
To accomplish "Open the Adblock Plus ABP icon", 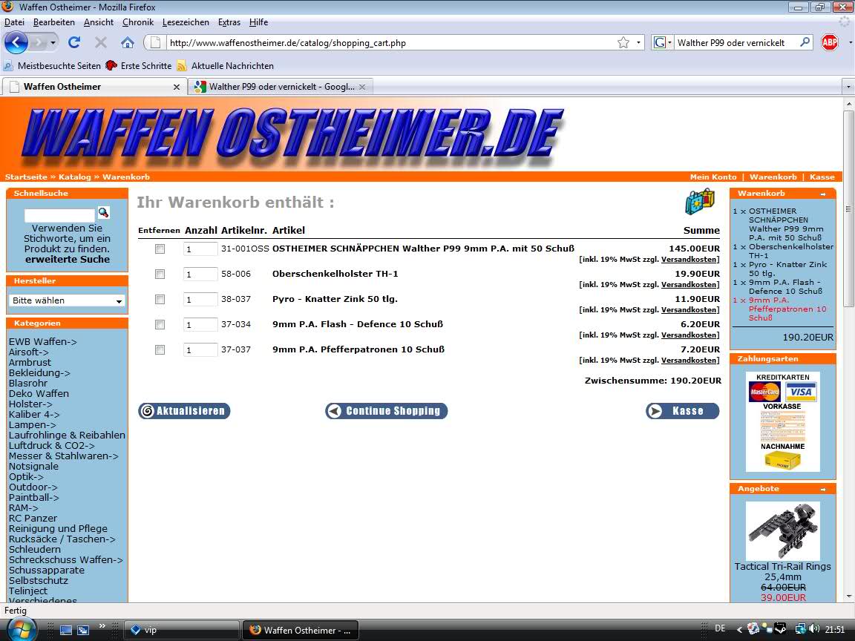I will point(829,42).
